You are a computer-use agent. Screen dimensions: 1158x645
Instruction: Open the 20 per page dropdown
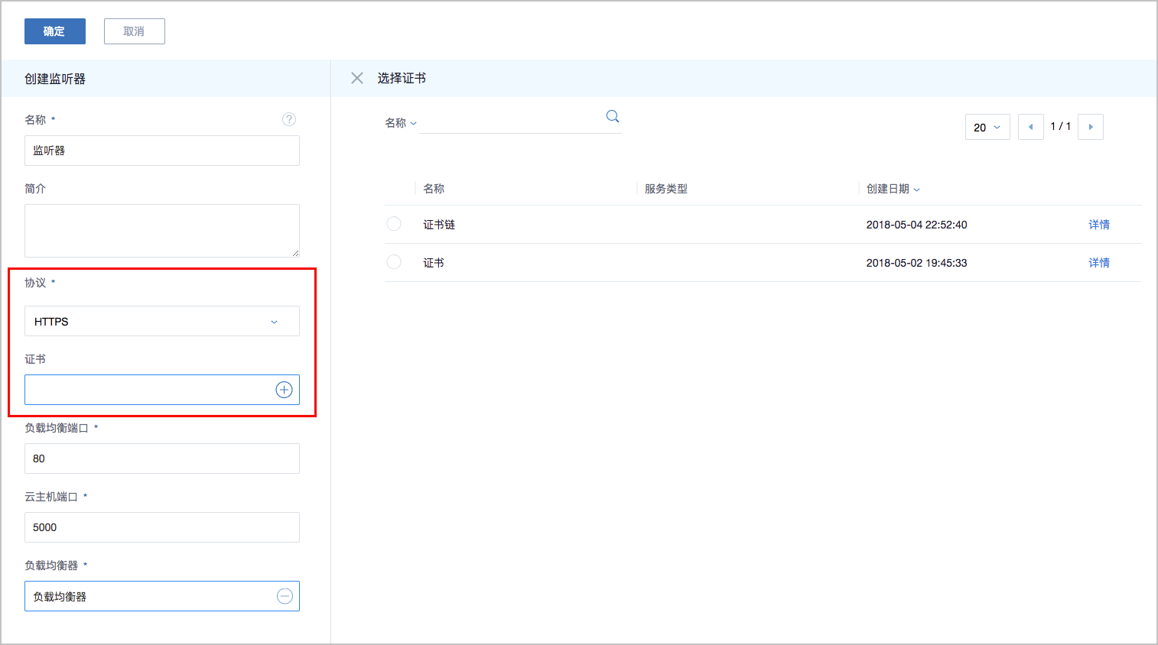[987, 127]
